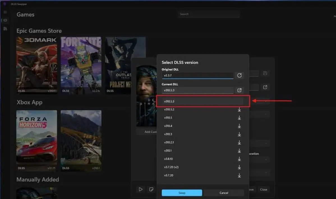Viewport: 336px width, 199px height.
Task: Focus the Search games field
Action: 209,14
